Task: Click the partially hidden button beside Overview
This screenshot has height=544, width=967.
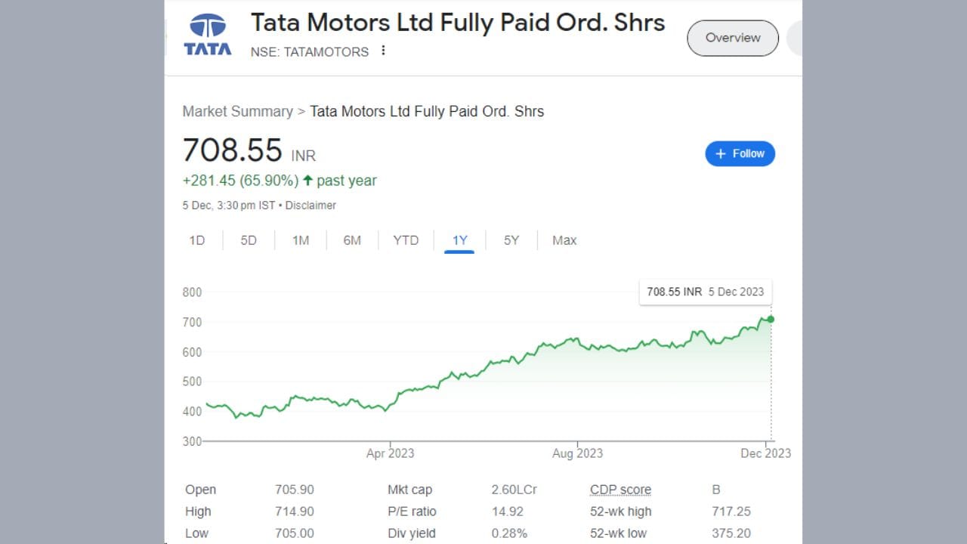Action: [x=794, y=38]
